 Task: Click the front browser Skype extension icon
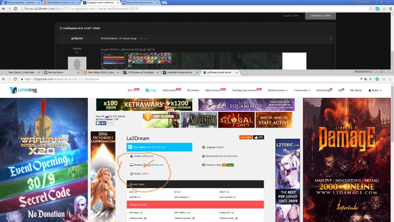click(x=377, y=79)
